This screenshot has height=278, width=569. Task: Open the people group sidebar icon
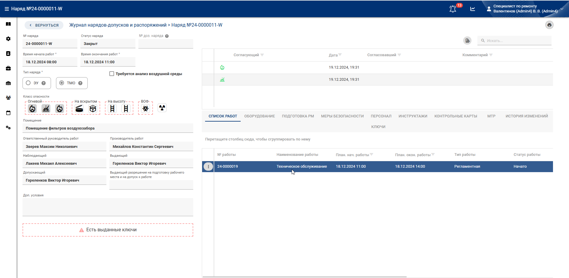[8, 98]
